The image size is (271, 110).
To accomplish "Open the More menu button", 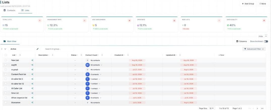I will coord(263,4).
